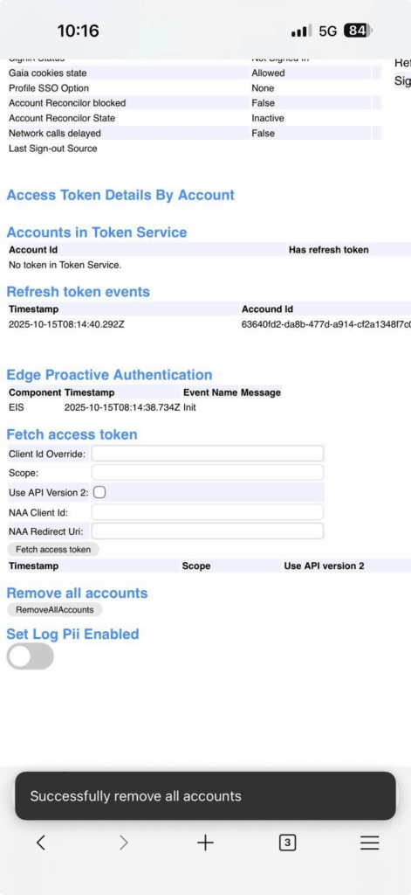Focus the Client Id Override input field
The width and height of the screenshot is (411, 895).
coord(208,454)
